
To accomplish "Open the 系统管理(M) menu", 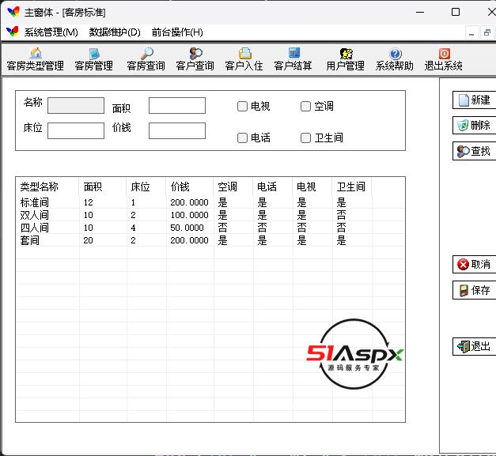I will pyautogui.click(x=51, y=32).
